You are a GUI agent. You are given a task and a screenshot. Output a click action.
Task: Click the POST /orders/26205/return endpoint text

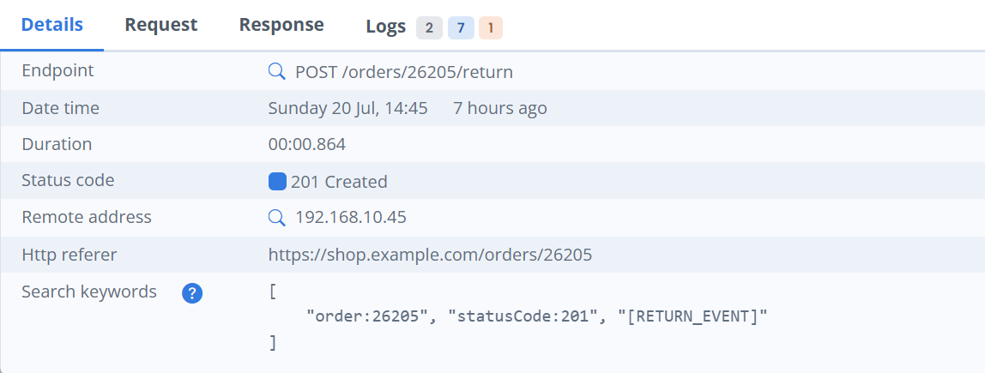403,72
